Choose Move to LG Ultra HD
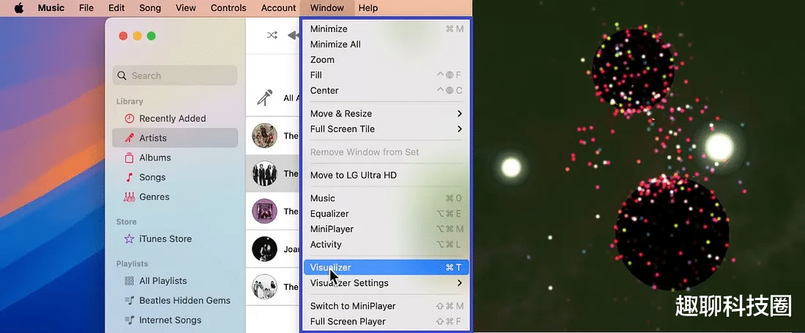 pos(386,175)
